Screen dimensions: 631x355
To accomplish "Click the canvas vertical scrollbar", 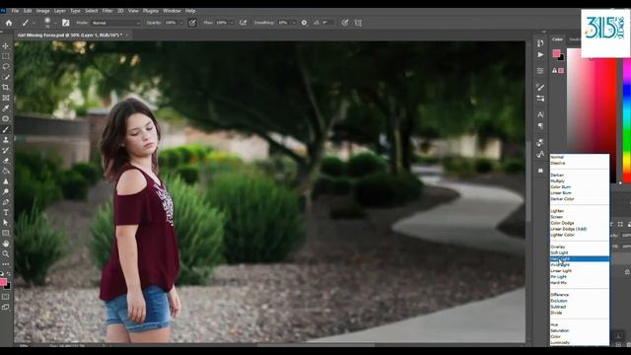I will 527,181.
